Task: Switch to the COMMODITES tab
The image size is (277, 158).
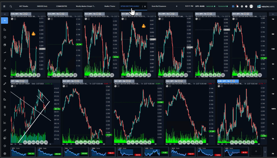Action: tap(62, 6)
